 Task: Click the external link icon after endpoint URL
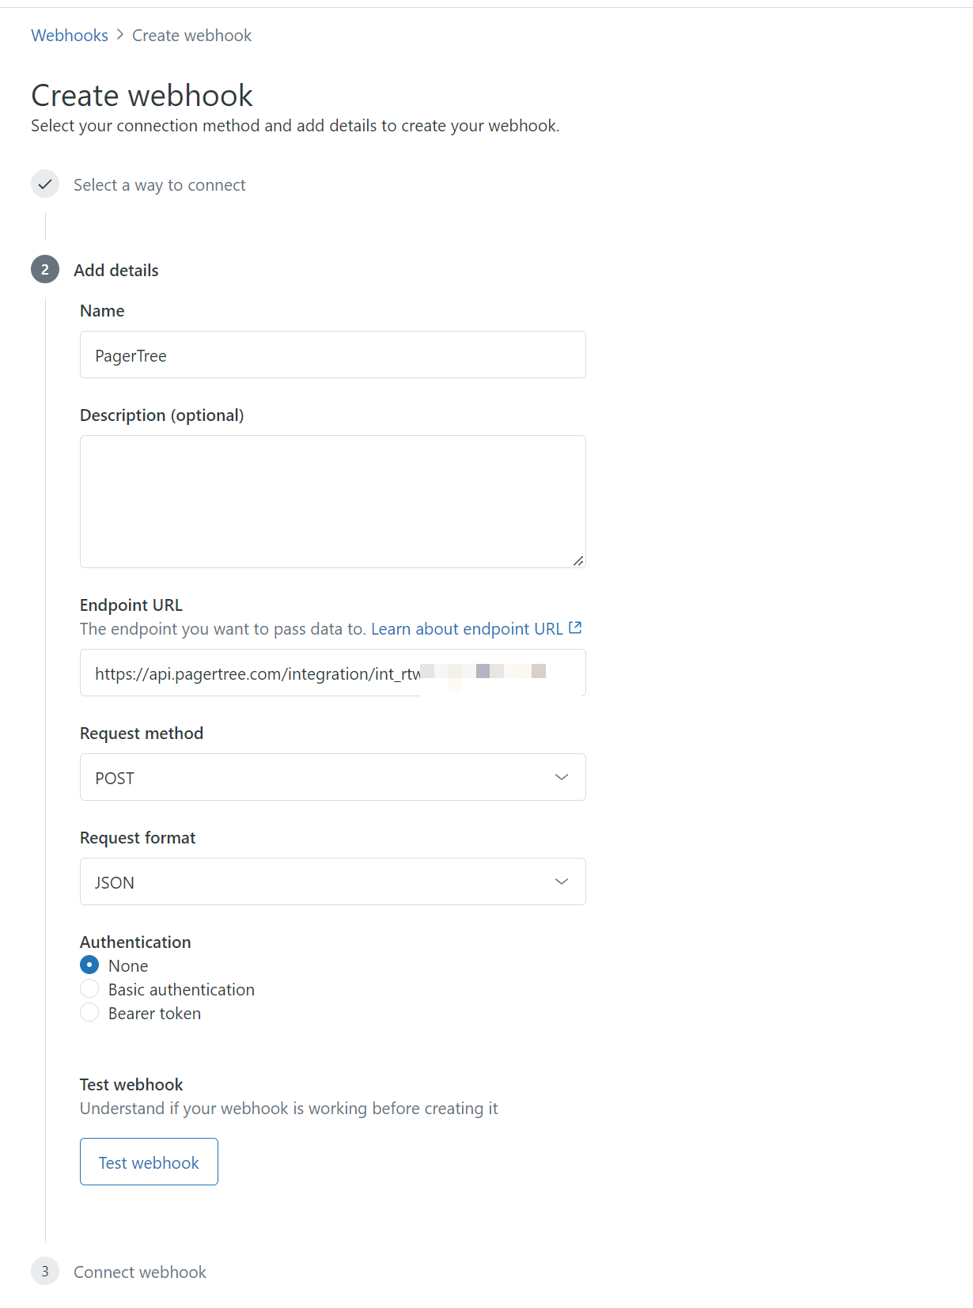pyautogui.click(x=575, y=628)
